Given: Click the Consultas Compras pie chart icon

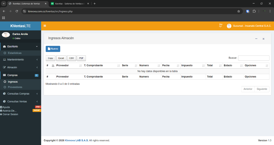Looking at the screenshot, I should [x=5, y=94].
